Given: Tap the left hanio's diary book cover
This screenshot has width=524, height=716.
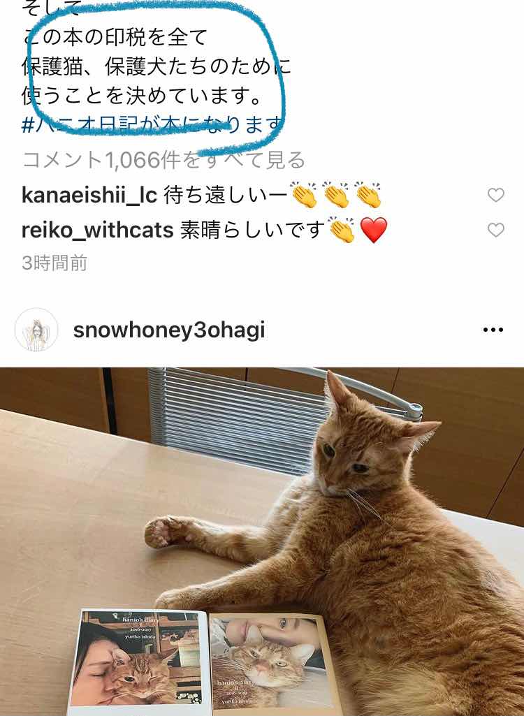Looking at the screenshot, I should (x=139, y=663).
